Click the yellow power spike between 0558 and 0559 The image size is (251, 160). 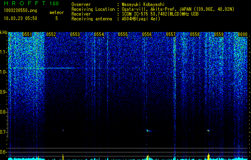click(208, 157)
